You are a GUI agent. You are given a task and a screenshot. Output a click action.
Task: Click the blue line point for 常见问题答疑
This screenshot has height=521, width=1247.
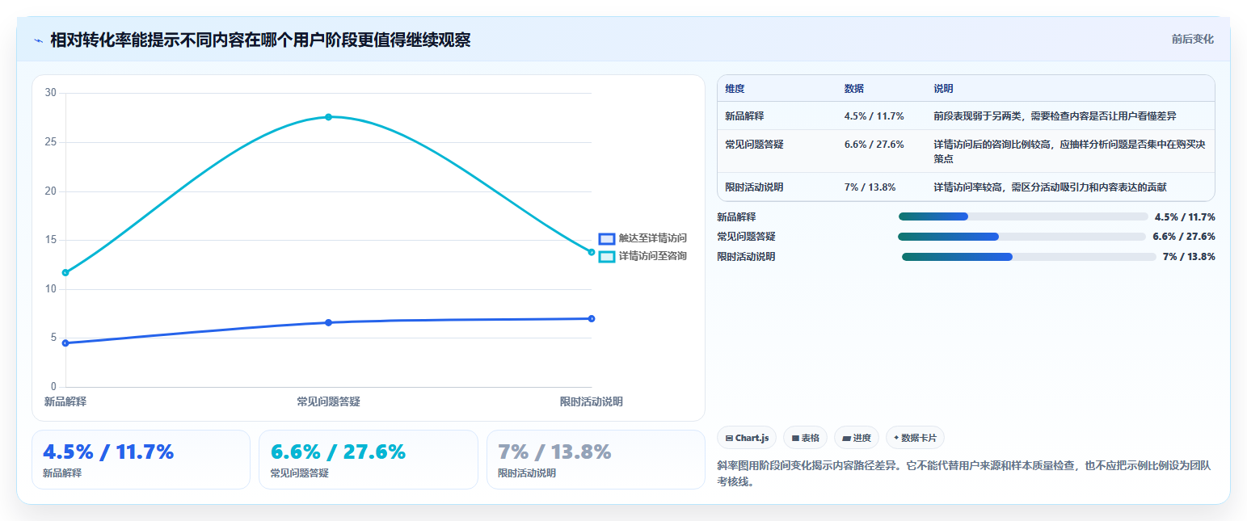pyautogui.click(x=328, y=322)
